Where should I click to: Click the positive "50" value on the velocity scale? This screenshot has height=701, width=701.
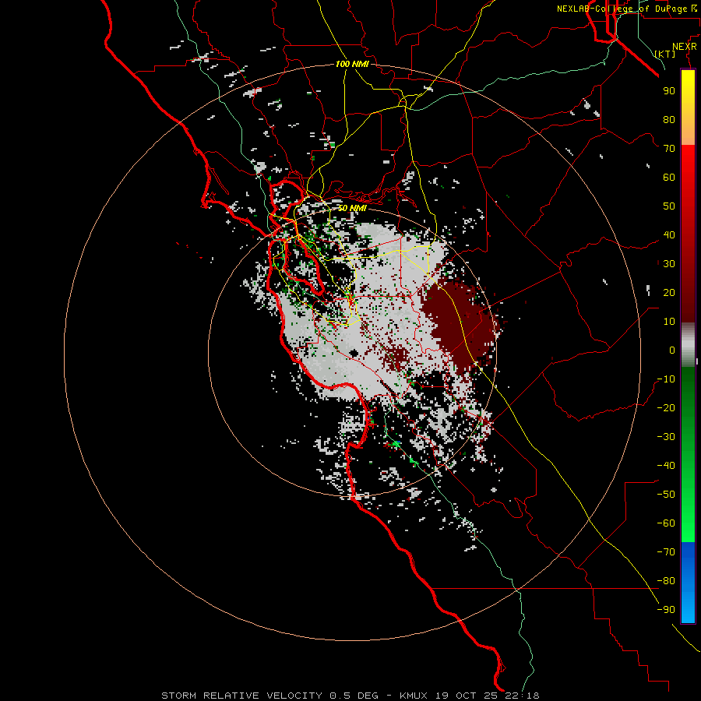tap(669, 206)
